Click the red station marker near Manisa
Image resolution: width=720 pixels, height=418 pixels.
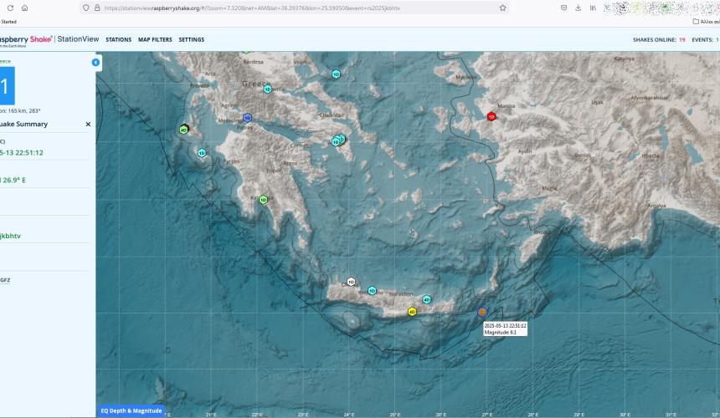tap(491, 117)
